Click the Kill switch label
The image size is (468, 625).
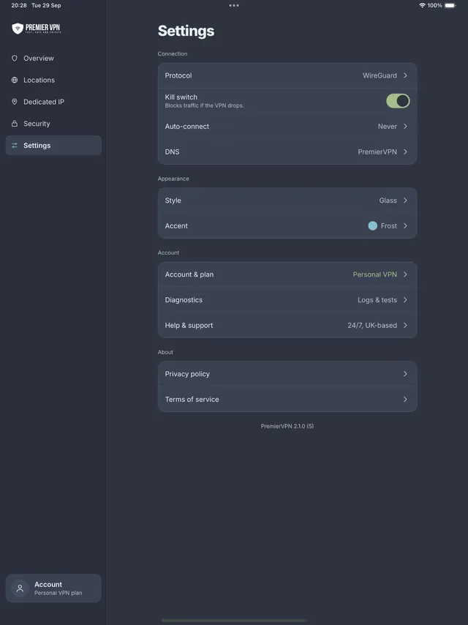[x=181, y=97]
